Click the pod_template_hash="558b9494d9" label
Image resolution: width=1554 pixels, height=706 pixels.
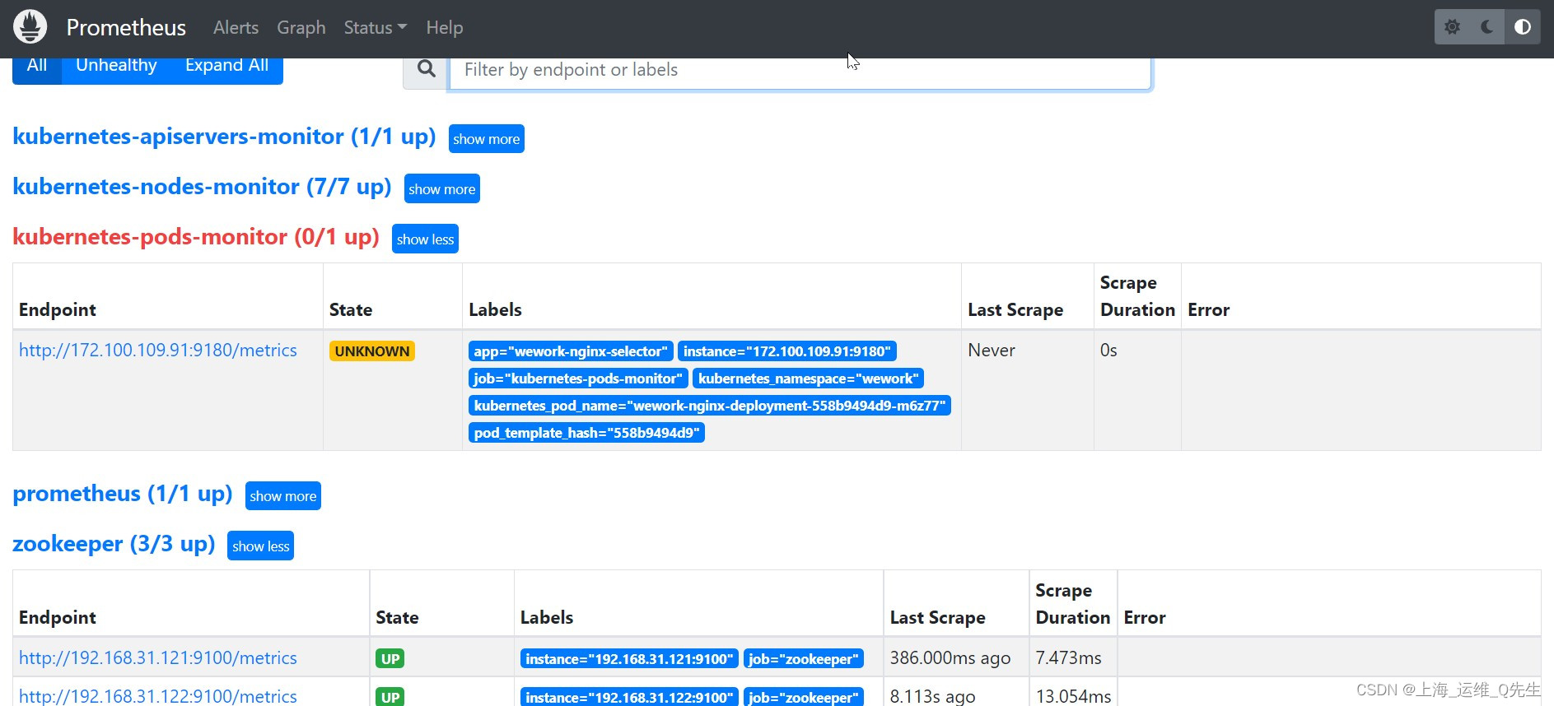click(x=586, y=433)
